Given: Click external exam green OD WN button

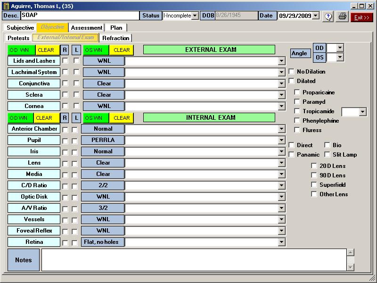Looking at the screenshot, I should [x=21, y=50].
